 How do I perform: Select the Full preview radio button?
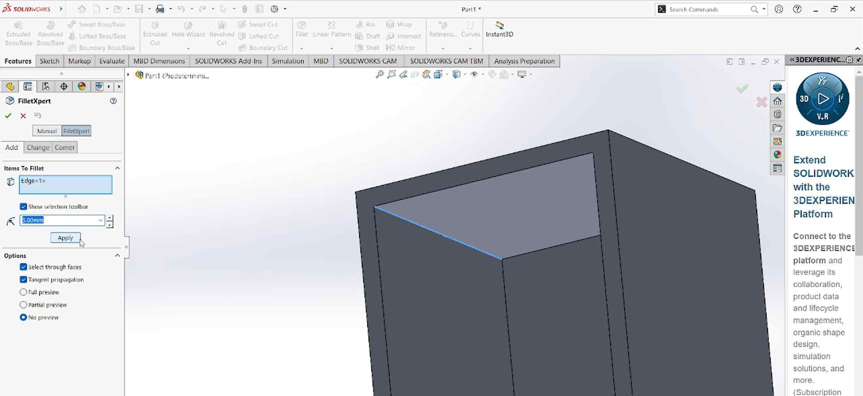point(23,292)
